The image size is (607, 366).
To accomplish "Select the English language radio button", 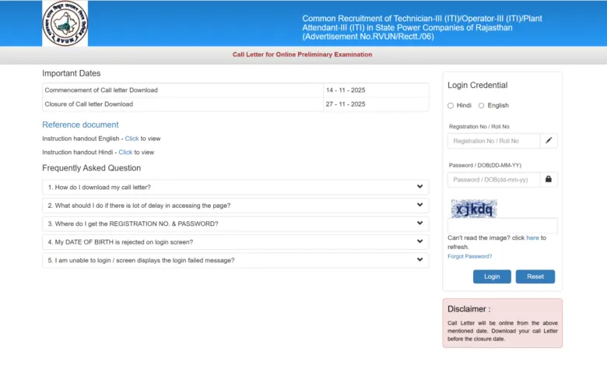I will pyautogui.click(x=481, y=106).
